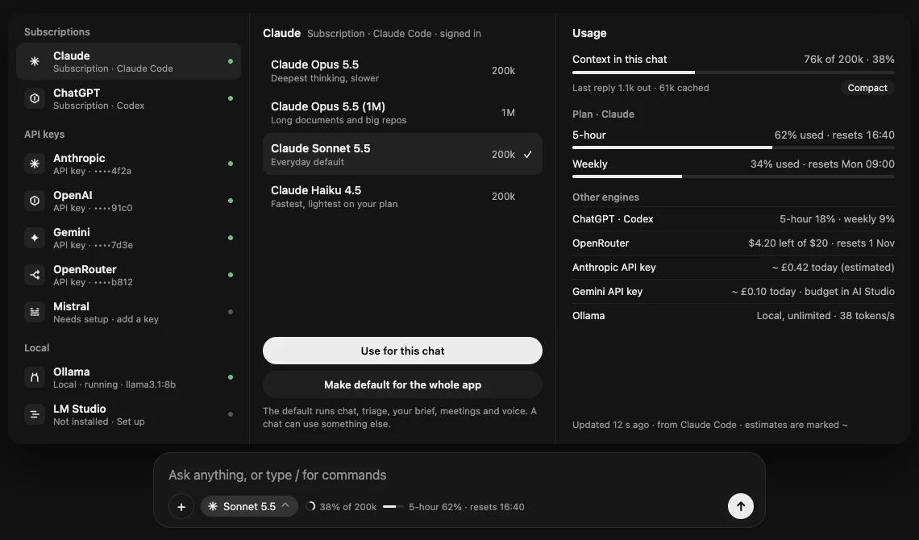The height and width of the screenshot is (540, 919).
Task: Click the Ollama llama icon
Action: pyautogui.click(x=35, y=377)
